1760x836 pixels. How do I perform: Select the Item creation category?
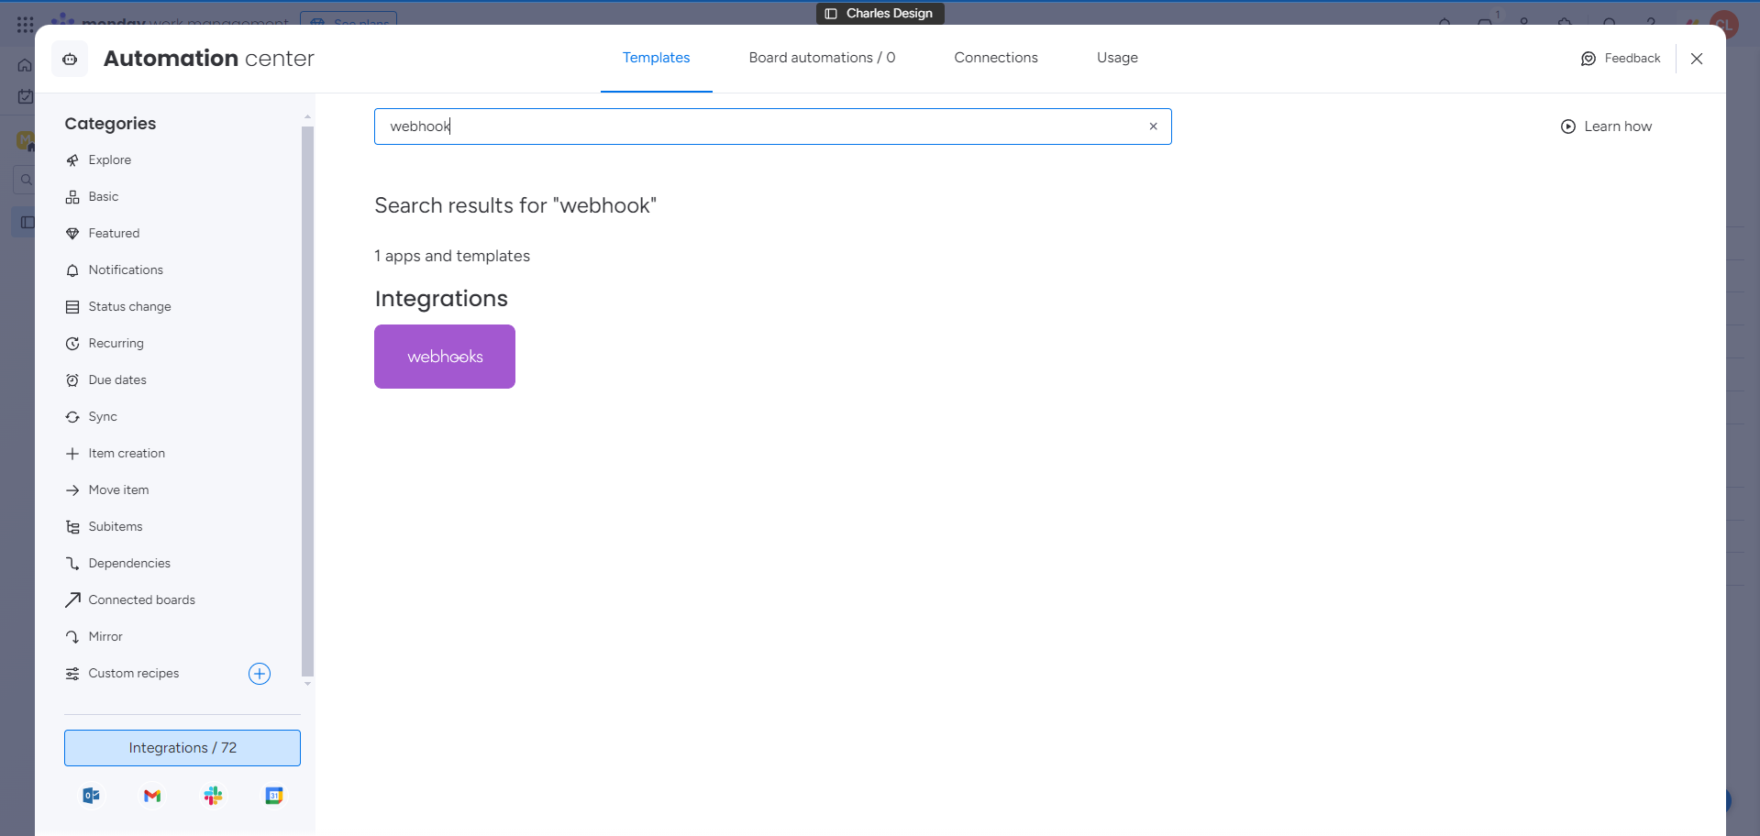point(127,453)
